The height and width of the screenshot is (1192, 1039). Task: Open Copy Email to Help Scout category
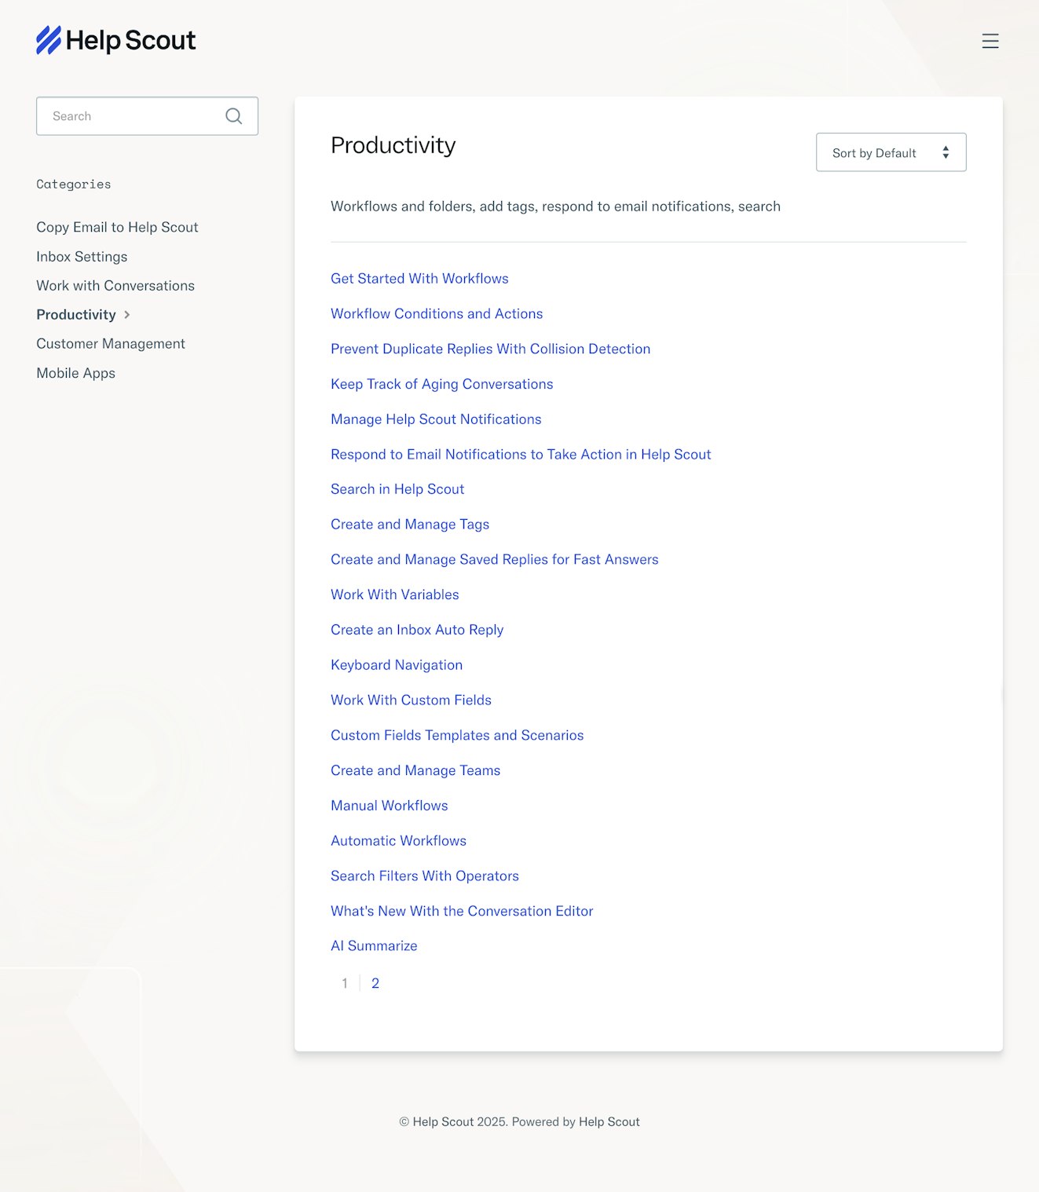tap(117, 227)
